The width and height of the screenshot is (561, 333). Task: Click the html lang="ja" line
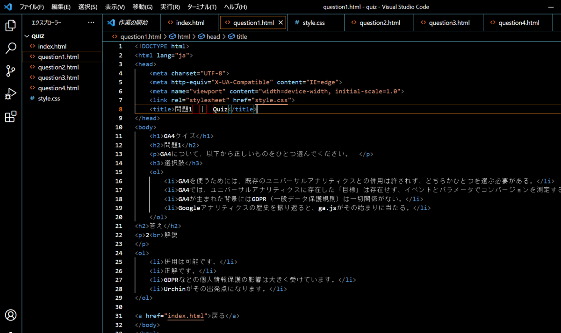coord(164,55)
